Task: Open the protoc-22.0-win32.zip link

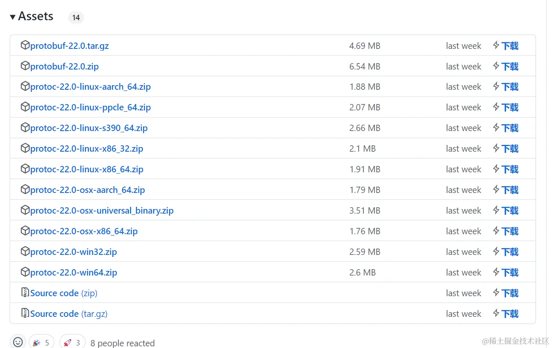Action: pyautogui.click(x=74, y=252)
